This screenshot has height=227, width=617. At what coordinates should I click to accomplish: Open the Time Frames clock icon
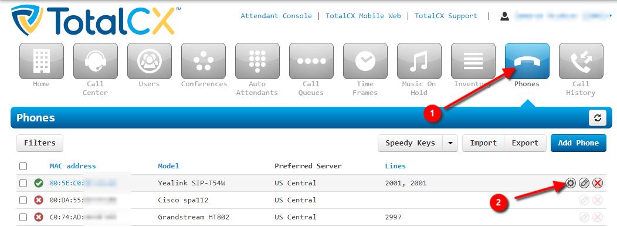365,62
